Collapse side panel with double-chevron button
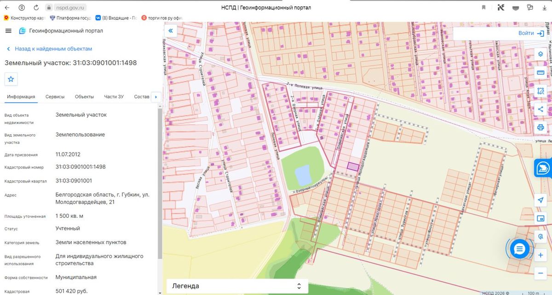Screen dimensions: 552x295 click(x=171, y=31)
